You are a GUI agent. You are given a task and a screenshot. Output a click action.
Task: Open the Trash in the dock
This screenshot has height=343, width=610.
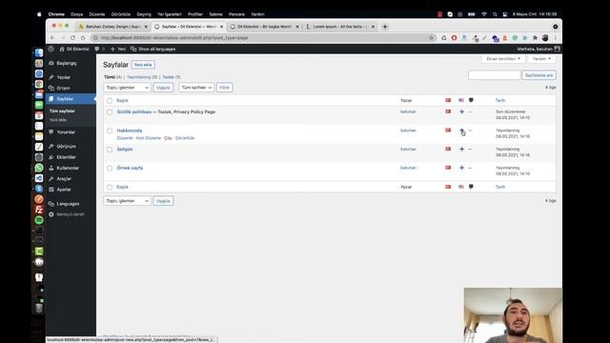point(39,309)
